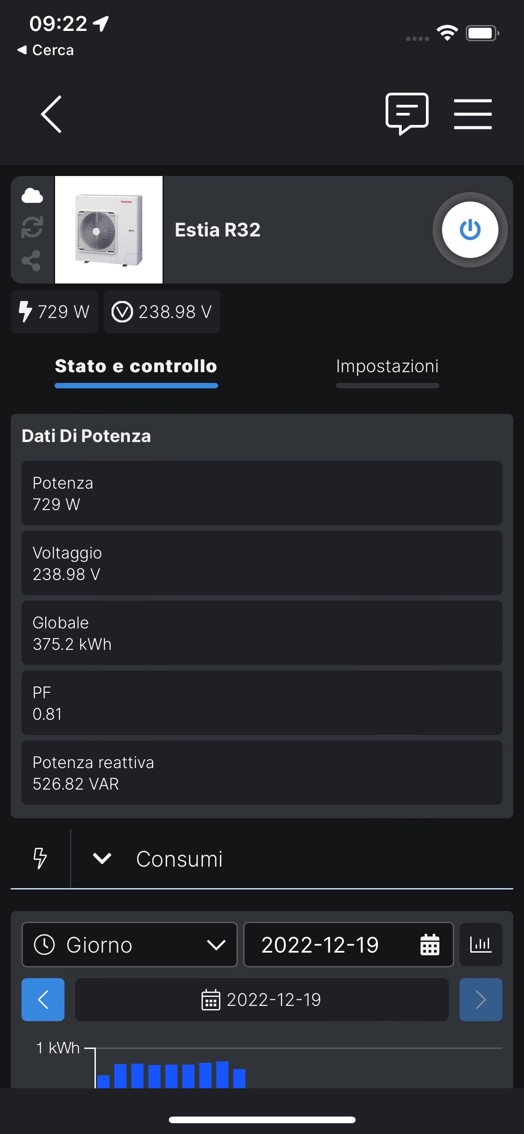
Task: Select the Stato e controllo tab
Action: click(136, 366)
